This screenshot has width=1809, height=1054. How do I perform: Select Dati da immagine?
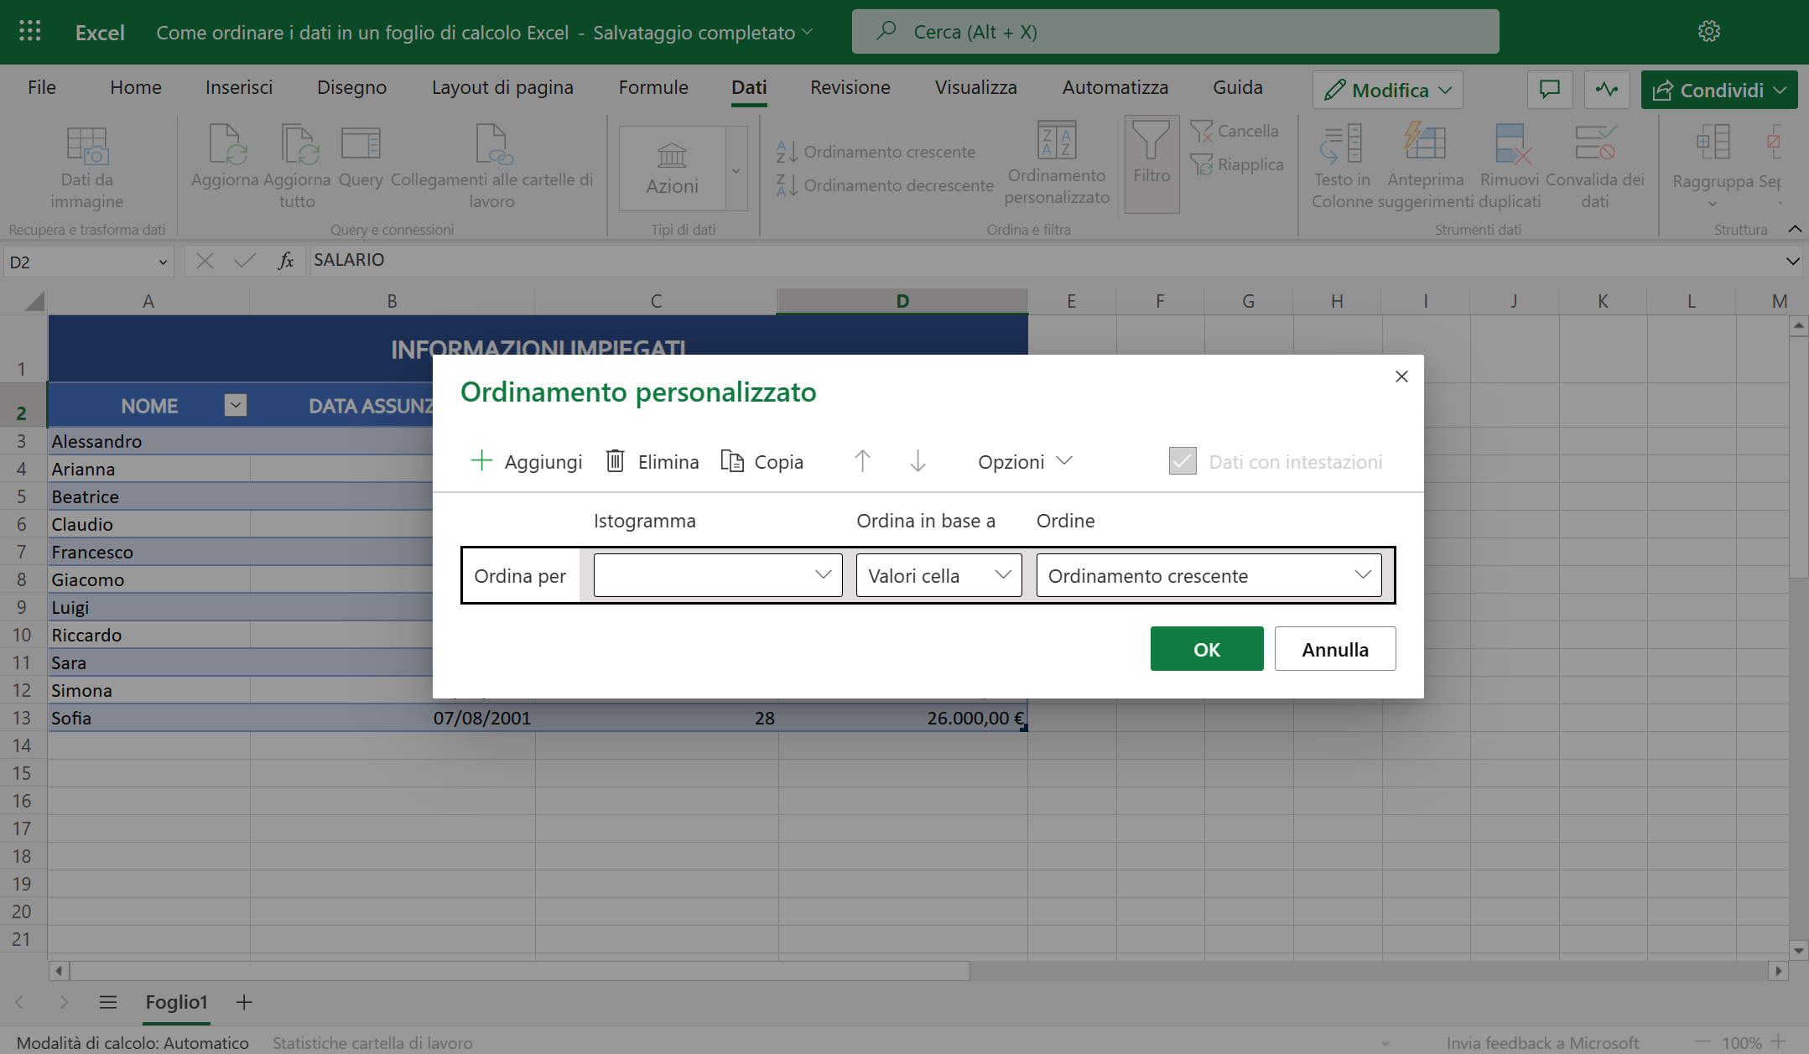point(86,164)
